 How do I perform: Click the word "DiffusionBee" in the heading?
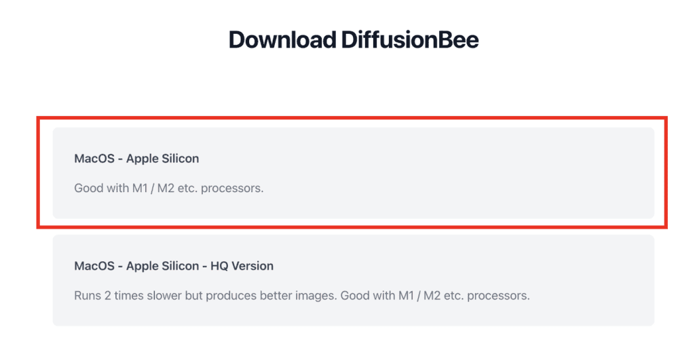(x=411, y=40)
